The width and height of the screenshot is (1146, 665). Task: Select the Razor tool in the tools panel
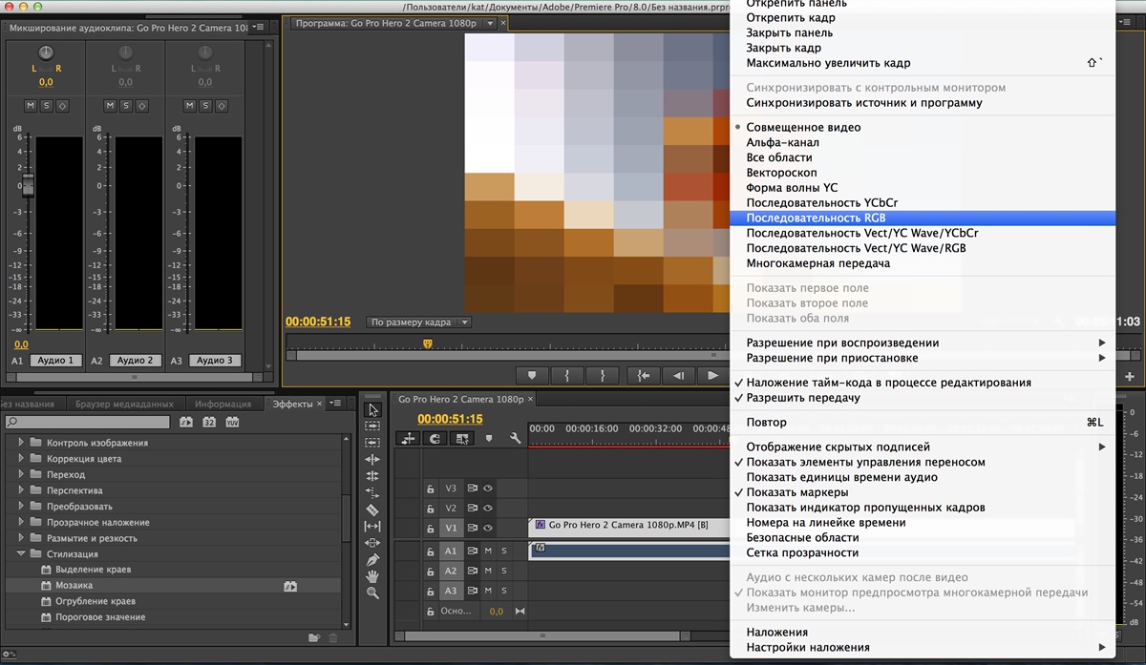coord(372,509)
